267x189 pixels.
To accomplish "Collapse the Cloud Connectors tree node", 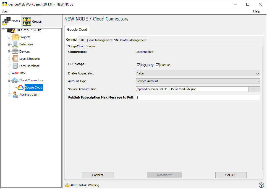I will point(9,80).
